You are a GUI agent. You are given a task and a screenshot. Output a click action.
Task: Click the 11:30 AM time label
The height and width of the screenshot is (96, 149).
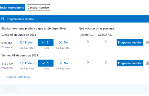[x=7, y=64]
